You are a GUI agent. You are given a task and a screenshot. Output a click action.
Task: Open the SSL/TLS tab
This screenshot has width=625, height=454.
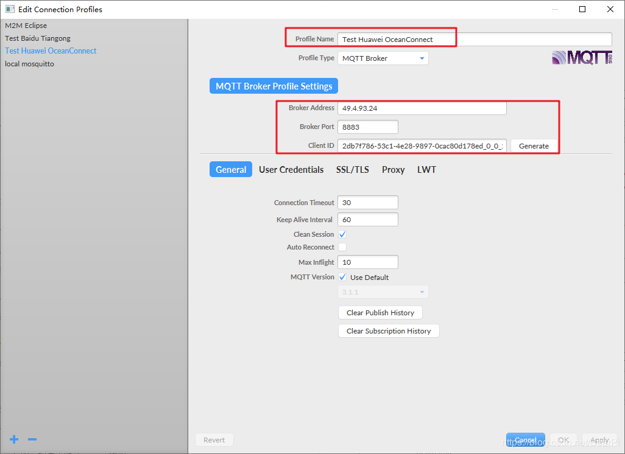pyautogui.click(x=352, y=169)
